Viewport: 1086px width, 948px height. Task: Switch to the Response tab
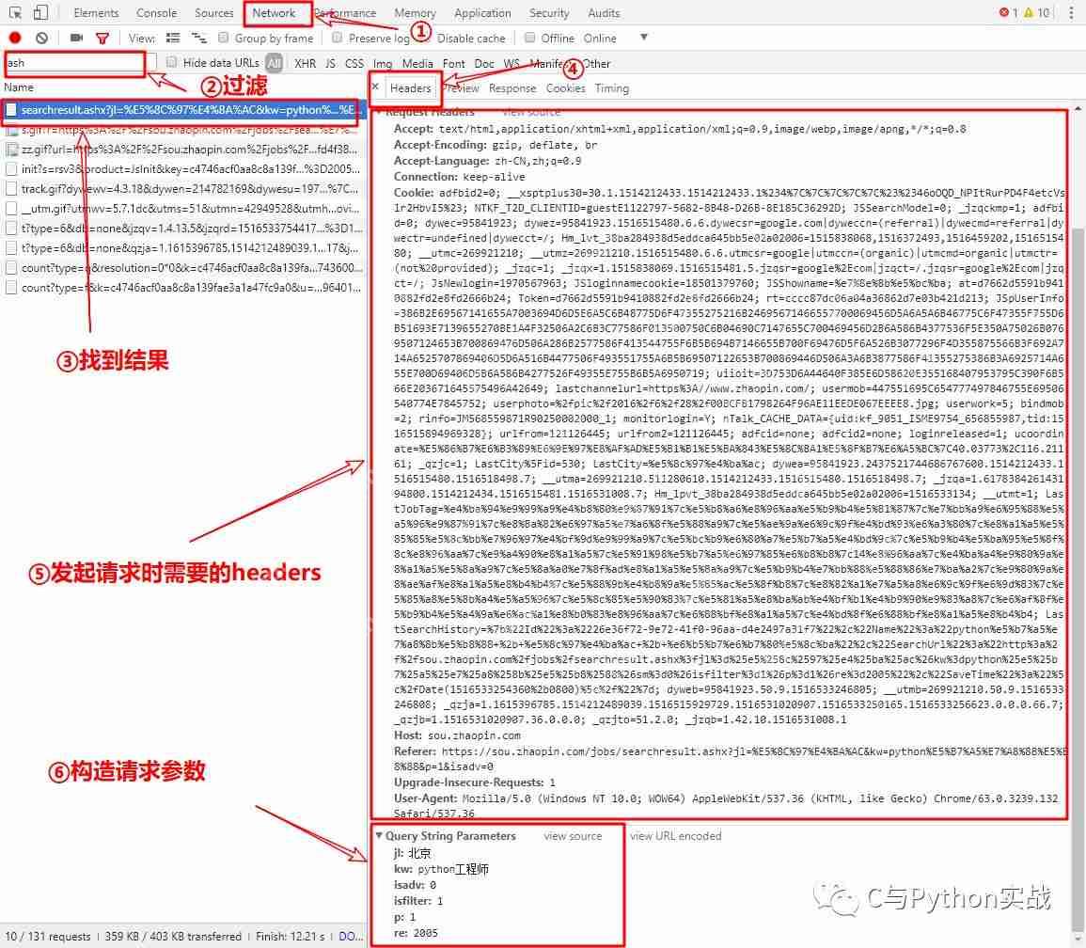(512, 87)
